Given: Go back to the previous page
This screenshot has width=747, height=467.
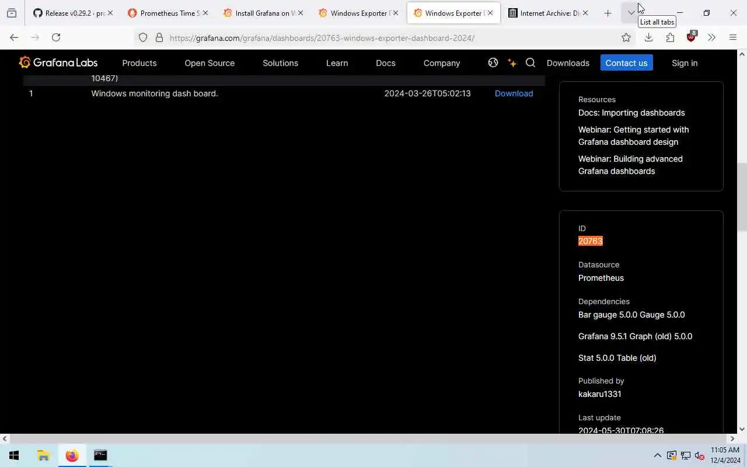Looking at the screenshot, I should click(x=14, y=37).
